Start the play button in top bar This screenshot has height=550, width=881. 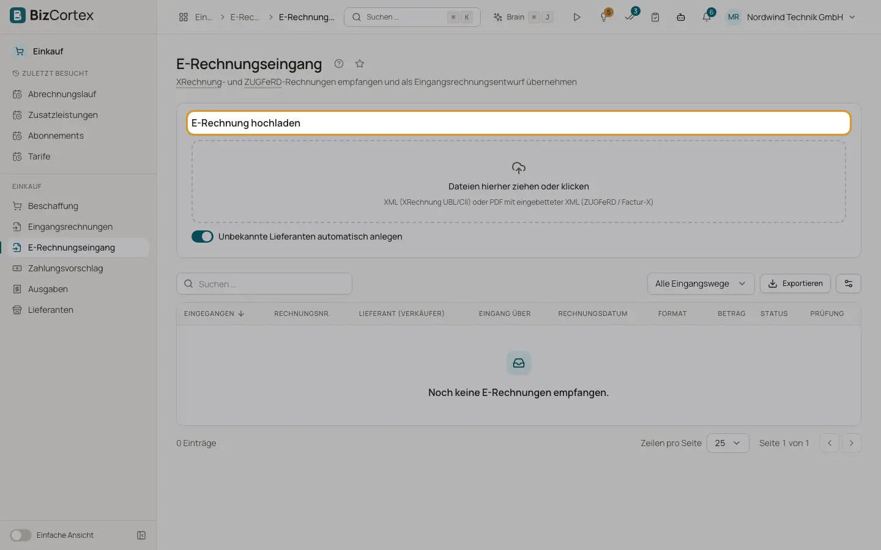pyautogui.click(x=576, y=17)
